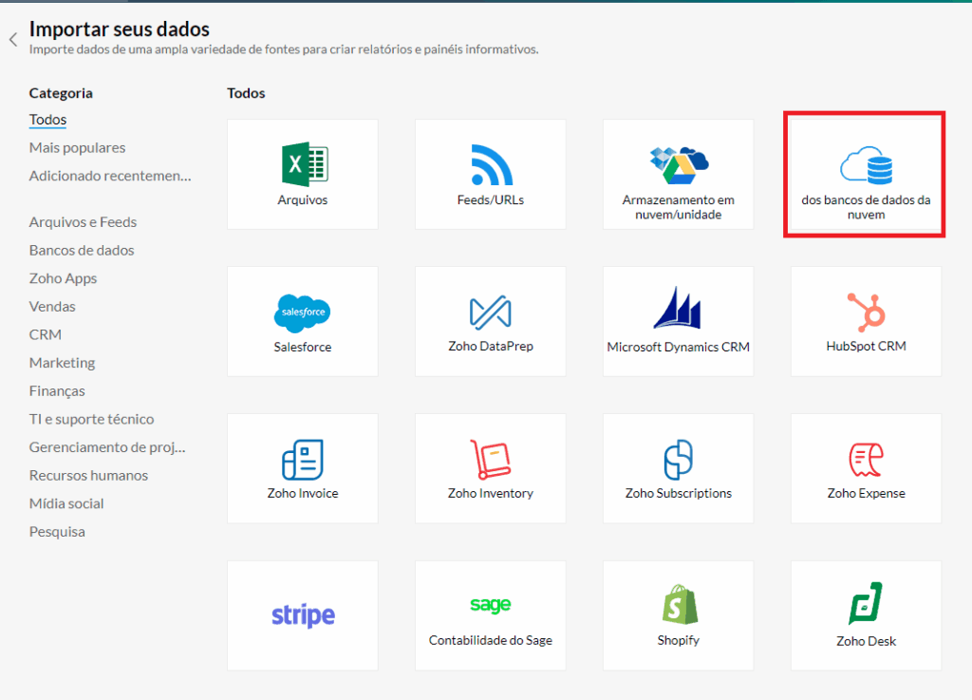
Task: Open Gerenciamento de projetos category
Action: [x=107, y=447]
